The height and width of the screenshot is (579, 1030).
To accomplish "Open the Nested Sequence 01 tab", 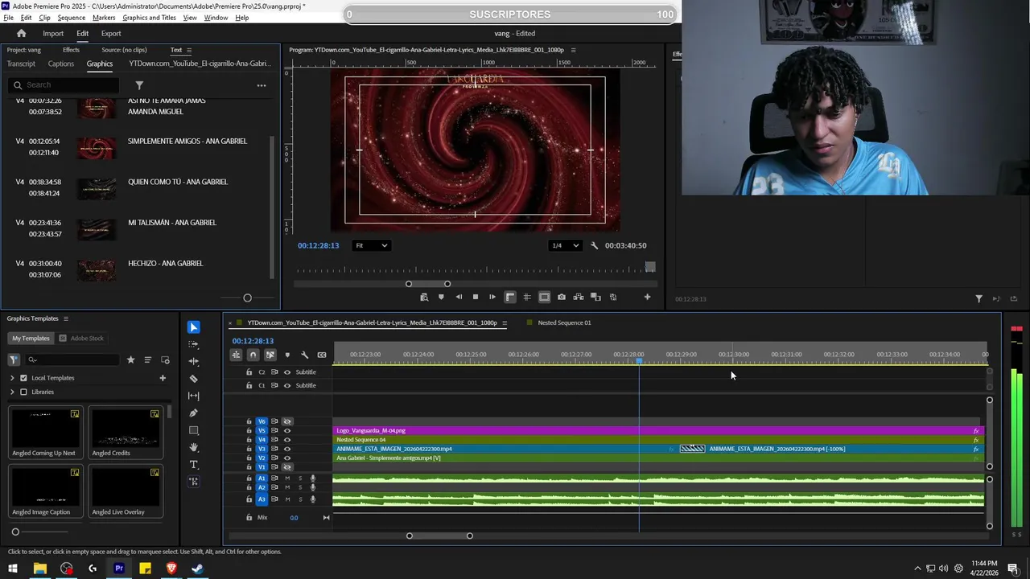I will pos(564,322).
